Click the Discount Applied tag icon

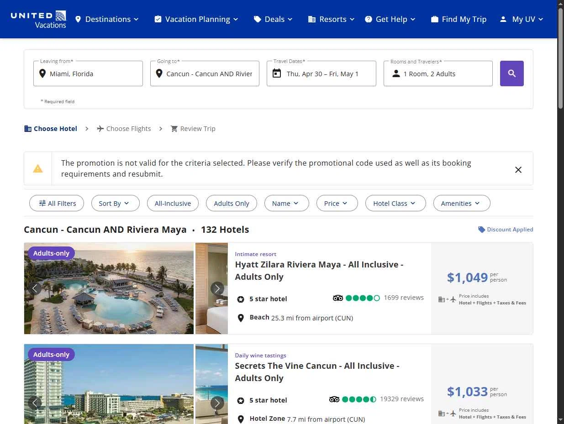click(x=481, y=230)
